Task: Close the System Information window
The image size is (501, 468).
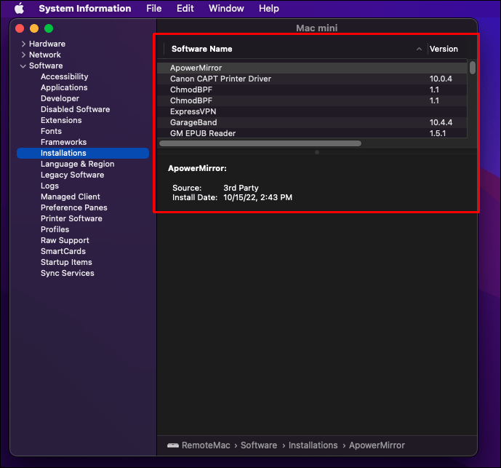Action: pos(20,28)
